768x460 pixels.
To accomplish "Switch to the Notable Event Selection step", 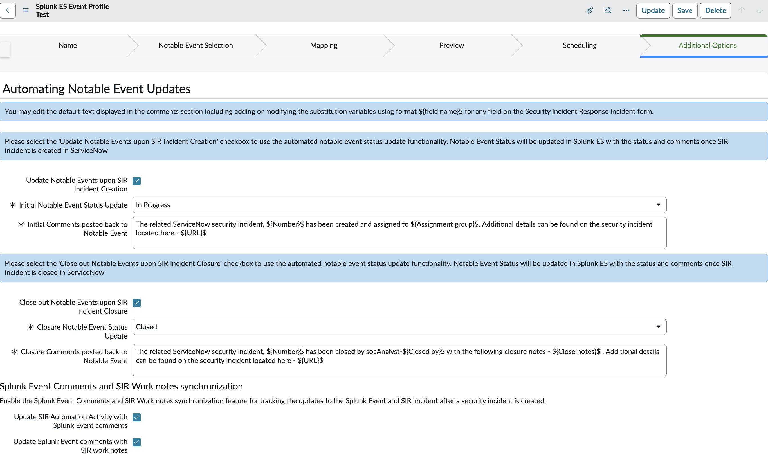I will (x=196, y=45).
